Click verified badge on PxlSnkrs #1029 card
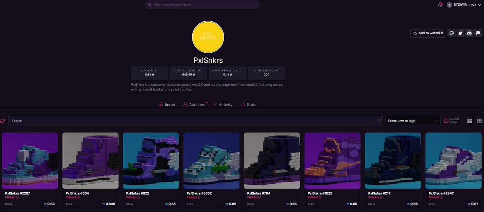 (x=320, y=197)
